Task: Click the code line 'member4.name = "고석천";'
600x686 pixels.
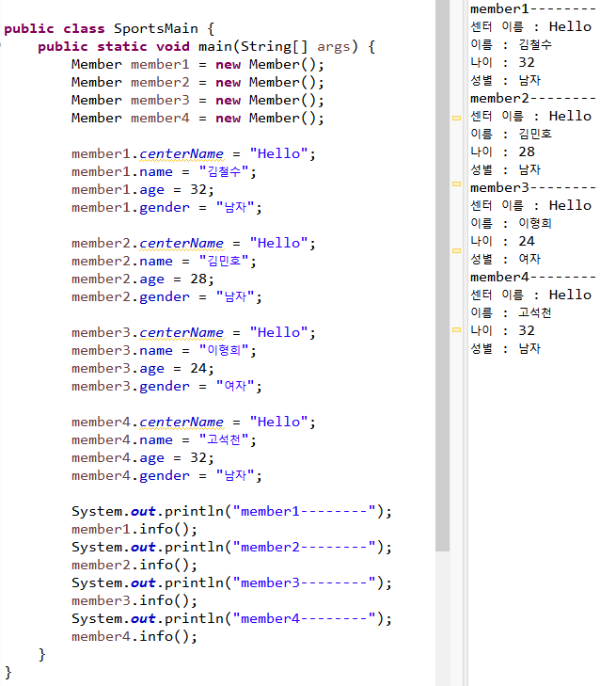Action: pos(164,440)
